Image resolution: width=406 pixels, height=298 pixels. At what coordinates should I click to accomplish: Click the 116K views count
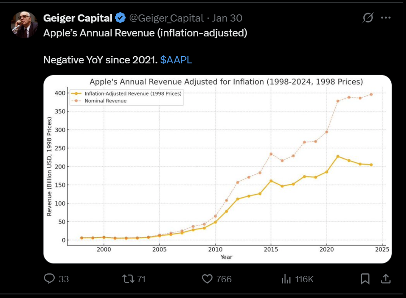click(x=304, y=279)
